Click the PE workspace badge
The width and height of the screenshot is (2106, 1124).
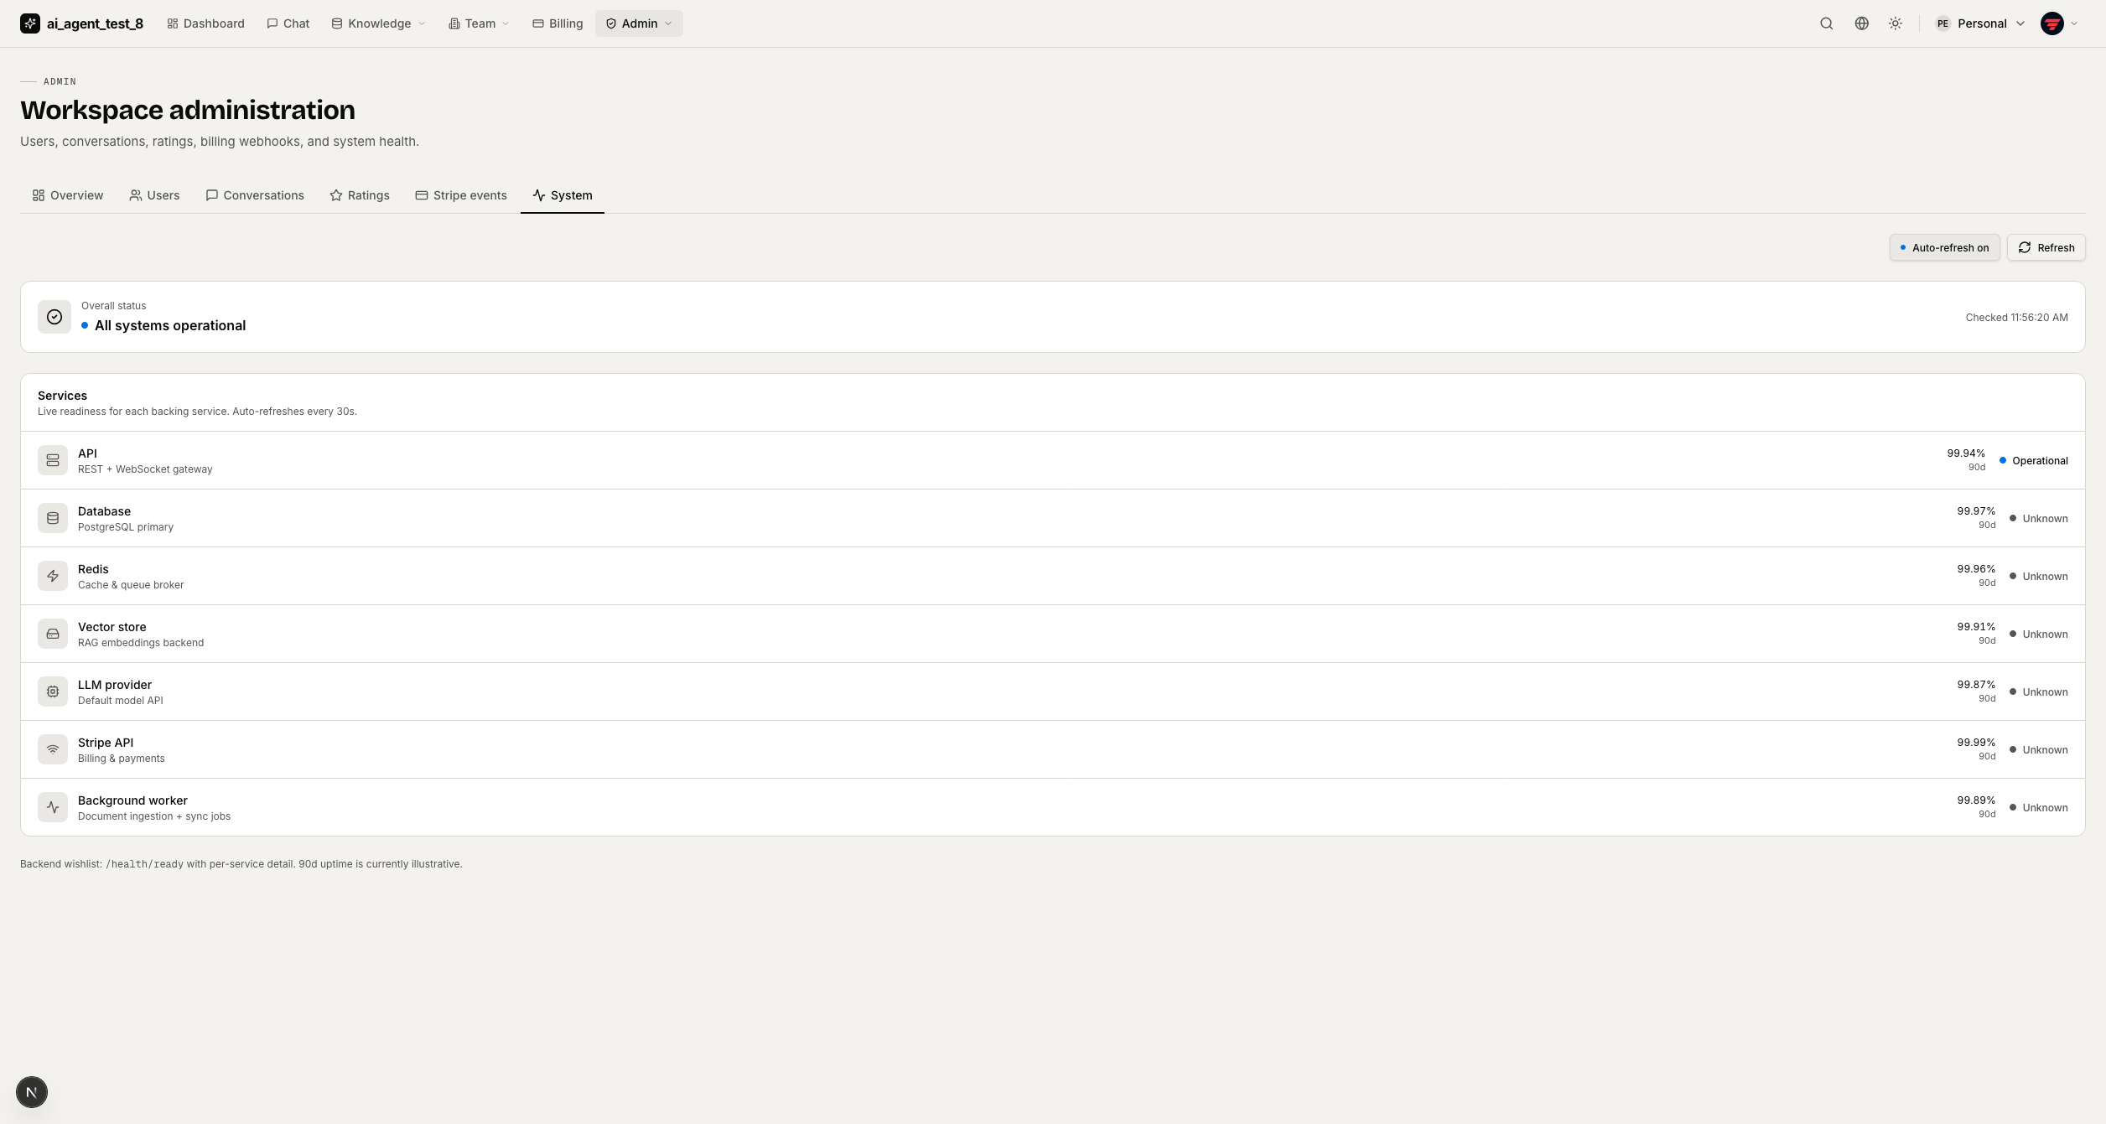[x=1943, y=23]
